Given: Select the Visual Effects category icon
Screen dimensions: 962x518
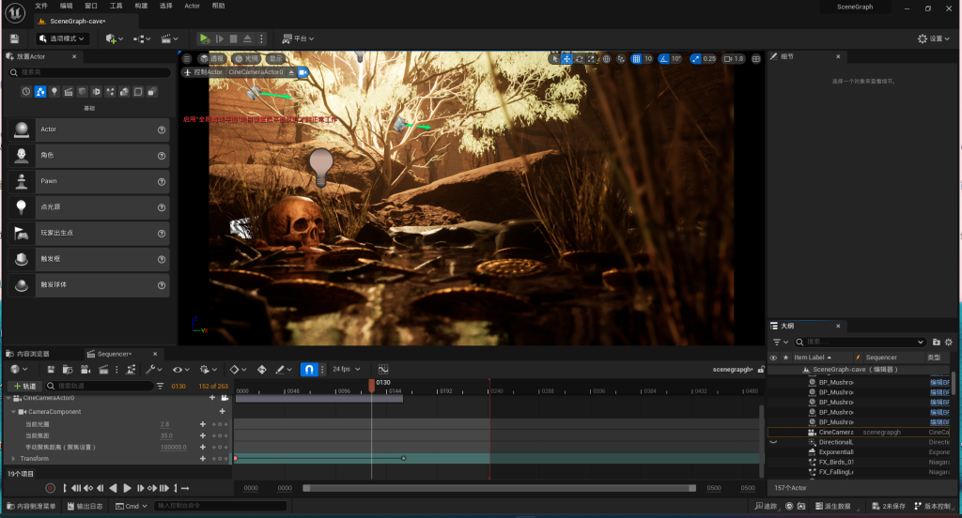Looking at the screenshot, I should (111, 91).
